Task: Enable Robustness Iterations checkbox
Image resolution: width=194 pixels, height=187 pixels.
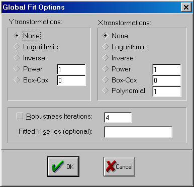Action: [20, 116]
